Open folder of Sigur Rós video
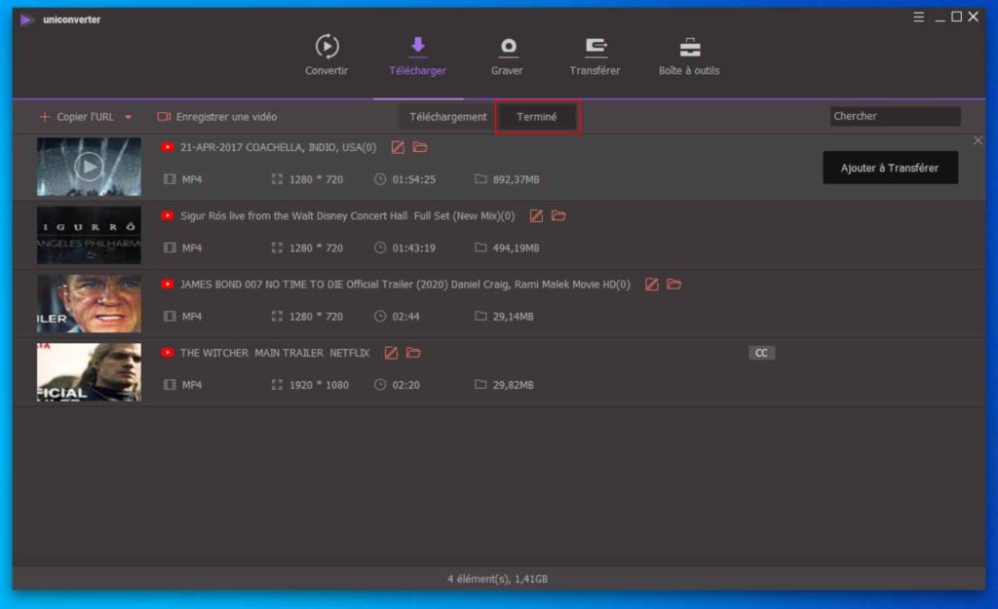 [558, 216]
